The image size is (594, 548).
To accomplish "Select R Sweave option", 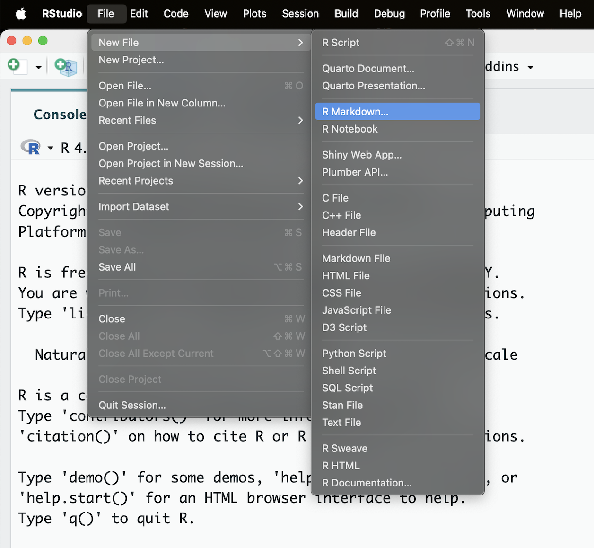I will pos(398,448).
